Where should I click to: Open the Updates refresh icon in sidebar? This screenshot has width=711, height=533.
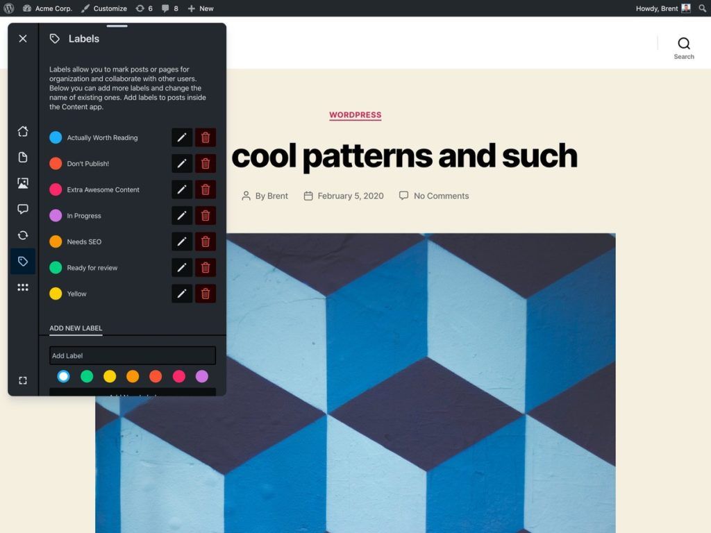tap(23, 235)
